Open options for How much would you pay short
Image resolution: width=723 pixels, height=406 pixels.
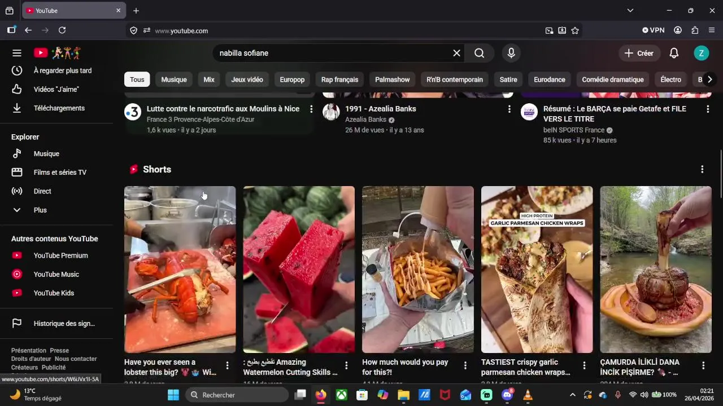pos(465,365)
